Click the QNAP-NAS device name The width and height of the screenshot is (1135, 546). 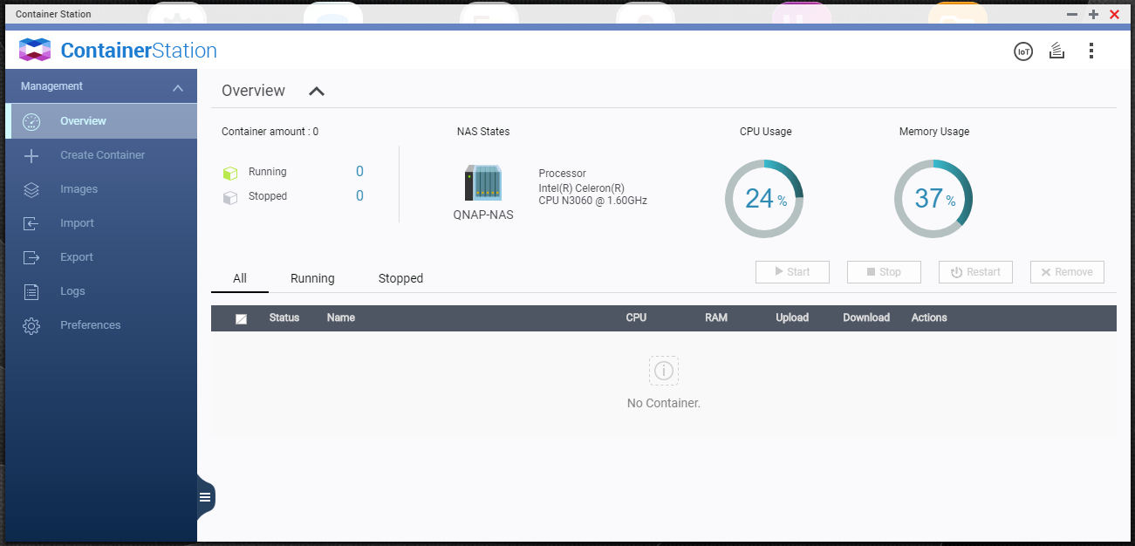483,215
